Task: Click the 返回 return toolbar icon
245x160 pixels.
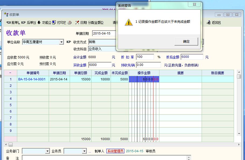Action: (x=209, y=23)
